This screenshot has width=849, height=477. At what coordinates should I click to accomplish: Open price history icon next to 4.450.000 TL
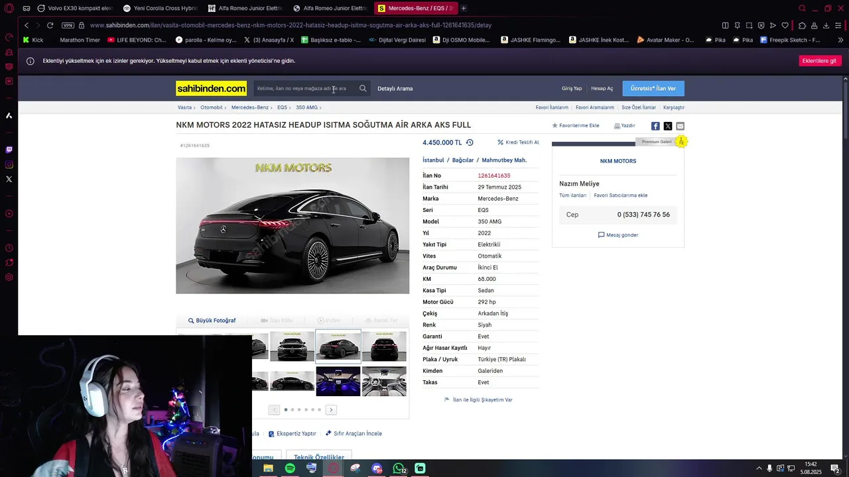click(x=470, y=142)
